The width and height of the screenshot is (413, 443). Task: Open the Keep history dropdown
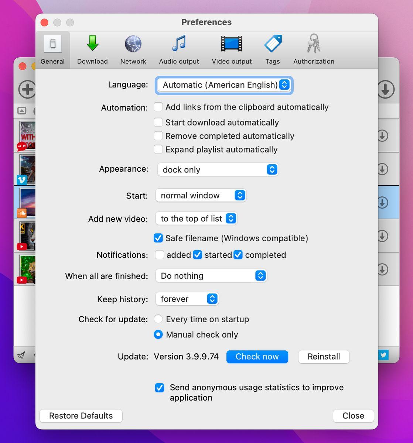[x=187, y=299]
